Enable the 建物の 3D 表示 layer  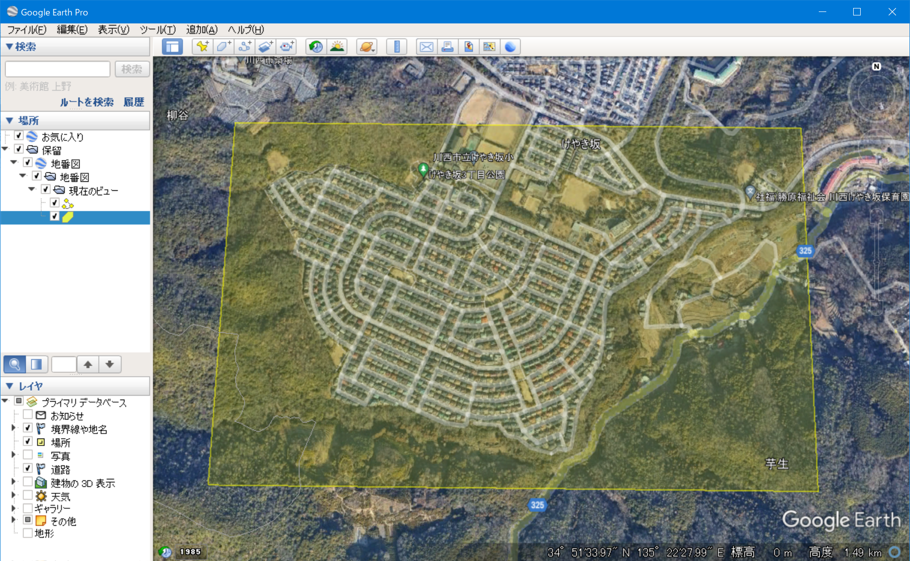[28, 482]
